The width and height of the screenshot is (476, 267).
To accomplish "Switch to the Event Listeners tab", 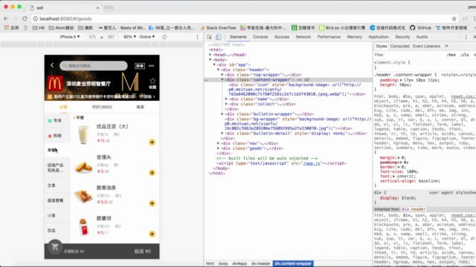I will [x=426, y=46].
